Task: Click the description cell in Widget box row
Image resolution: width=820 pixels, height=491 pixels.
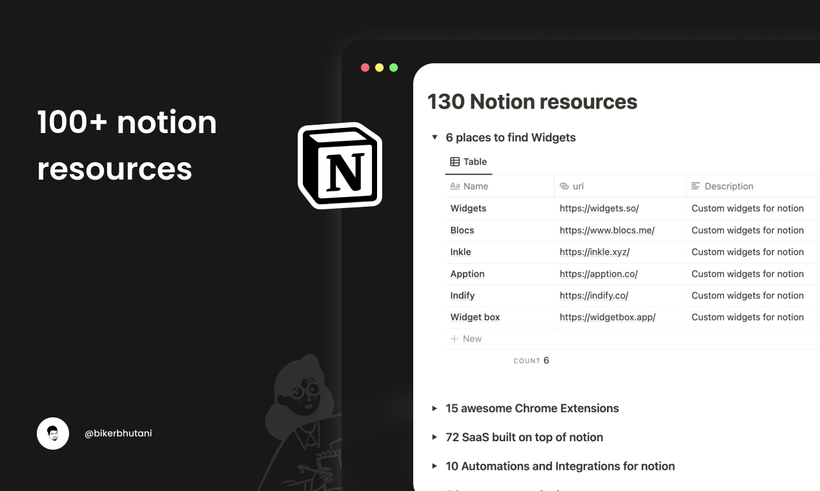Action: (752, 317)
